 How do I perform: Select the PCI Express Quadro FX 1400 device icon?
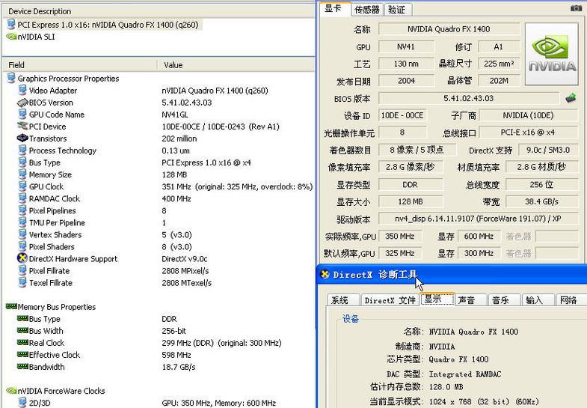[x=11, y=25]
